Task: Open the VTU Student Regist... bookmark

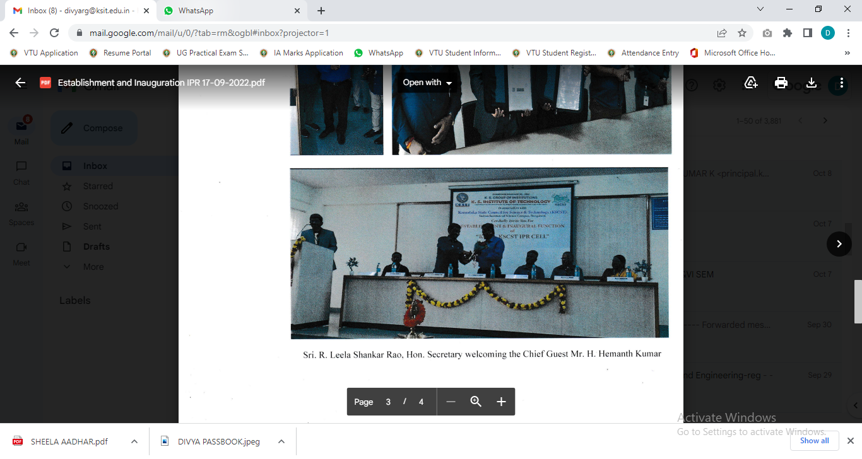Action: pyautogui.click(x=555, y=53)
